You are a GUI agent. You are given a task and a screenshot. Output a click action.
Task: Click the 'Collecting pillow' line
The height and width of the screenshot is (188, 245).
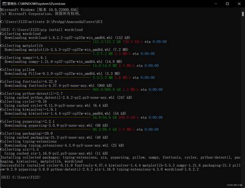click(18, 70)
